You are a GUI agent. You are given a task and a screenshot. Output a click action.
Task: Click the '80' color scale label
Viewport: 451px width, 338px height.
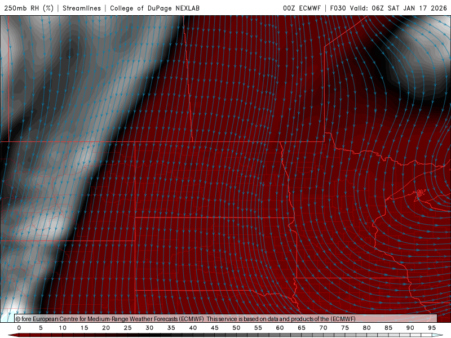tap(366, 328)
